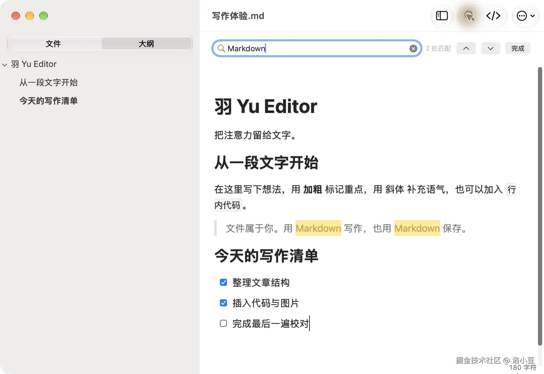The image size is (544, 374).
Task: Switch to the 大纲 tab
Action: [x=147, y=44]
